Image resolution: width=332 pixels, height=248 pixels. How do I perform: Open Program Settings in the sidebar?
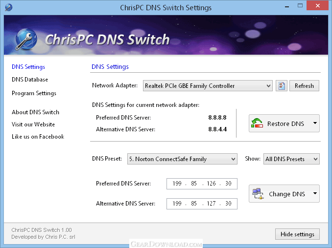click(34, 93)
